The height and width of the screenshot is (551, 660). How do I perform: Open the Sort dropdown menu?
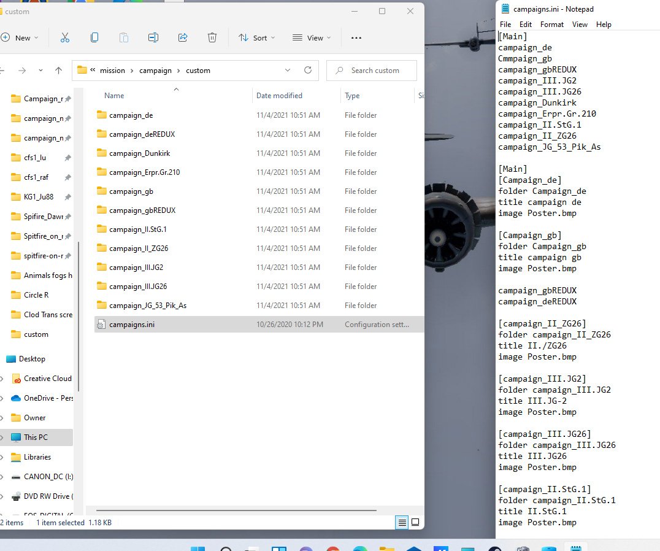(x=257, y=38)
